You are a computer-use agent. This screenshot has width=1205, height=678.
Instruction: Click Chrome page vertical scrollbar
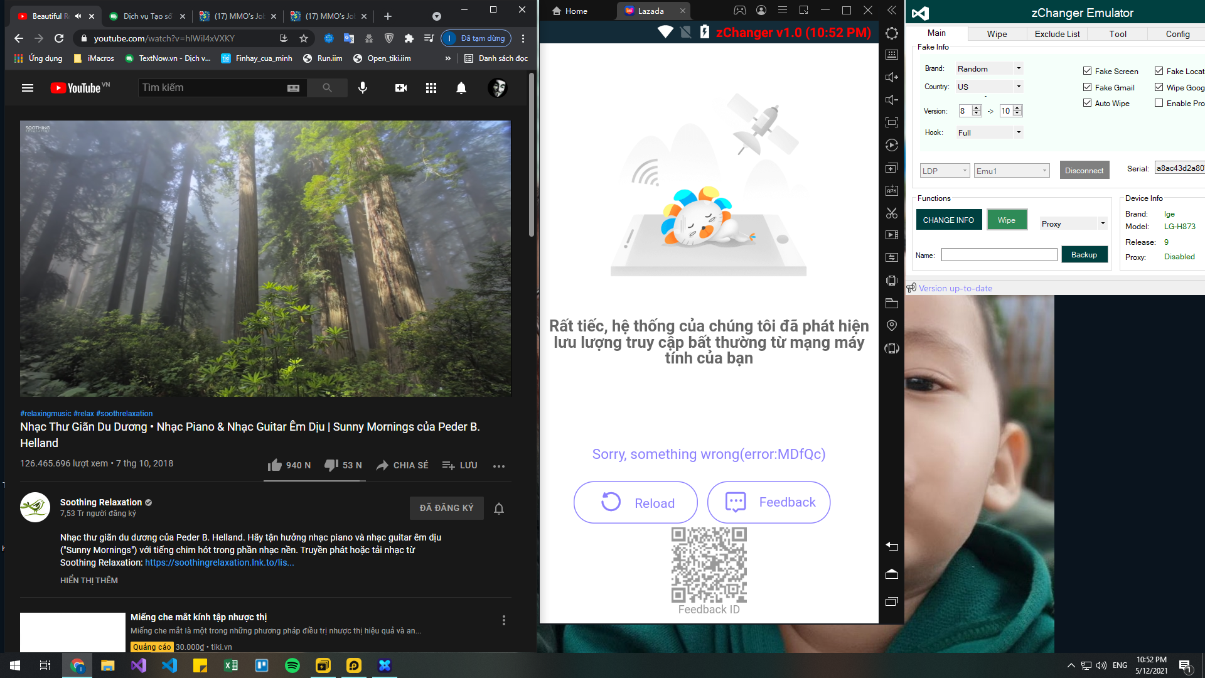click(532, 154)
